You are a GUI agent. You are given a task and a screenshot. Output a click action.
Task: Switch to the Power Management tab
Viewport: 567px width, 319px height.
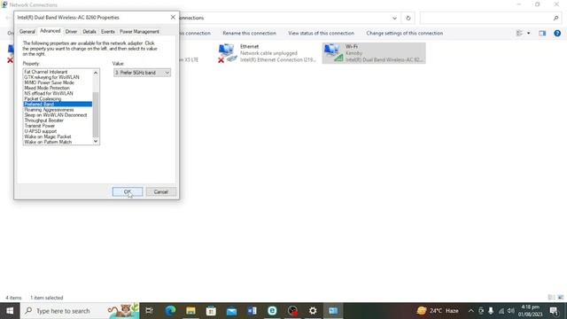click(139, 32)
